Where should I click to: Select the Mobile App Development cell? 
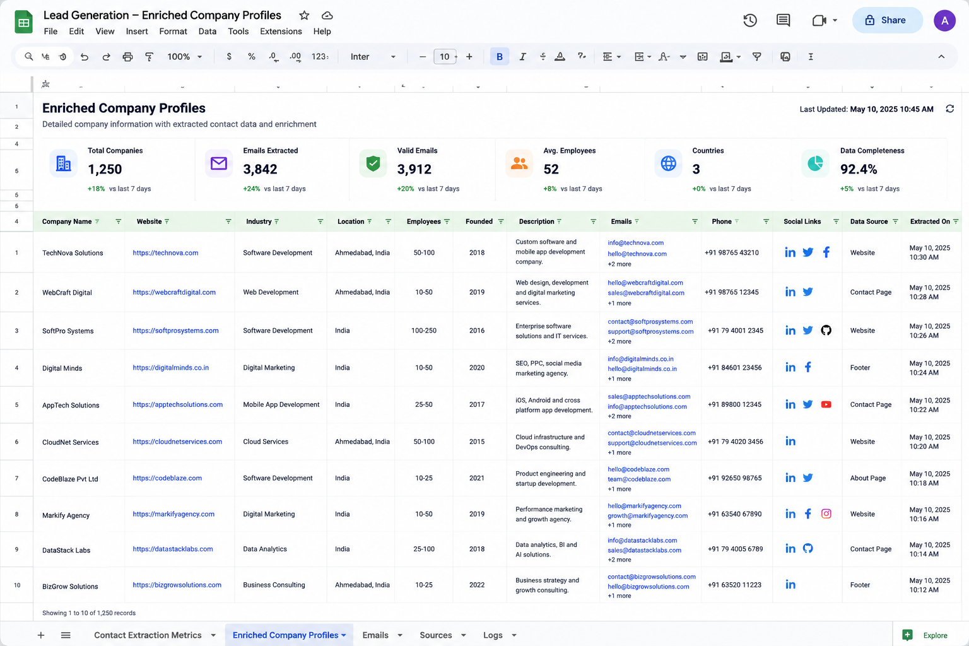tap(281, 405)
